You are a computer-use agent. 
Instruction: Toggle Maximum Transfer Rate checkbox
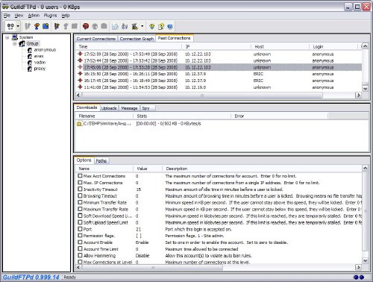pos(80,209)
